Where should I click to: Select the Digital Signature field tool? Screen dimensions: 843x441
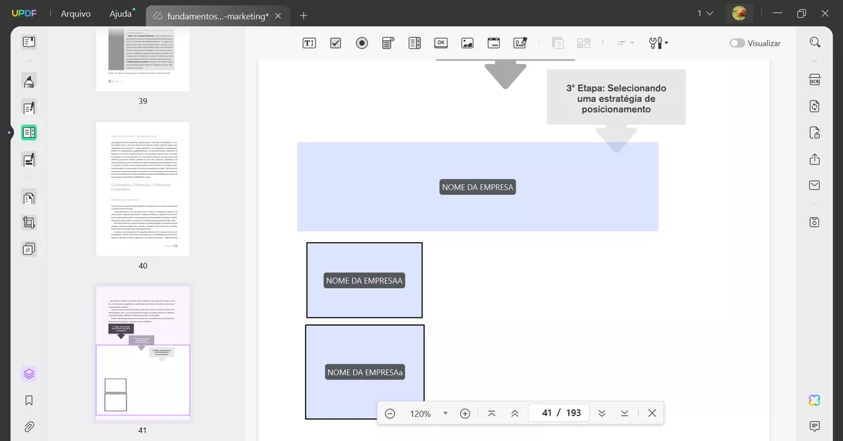(520, 43)
